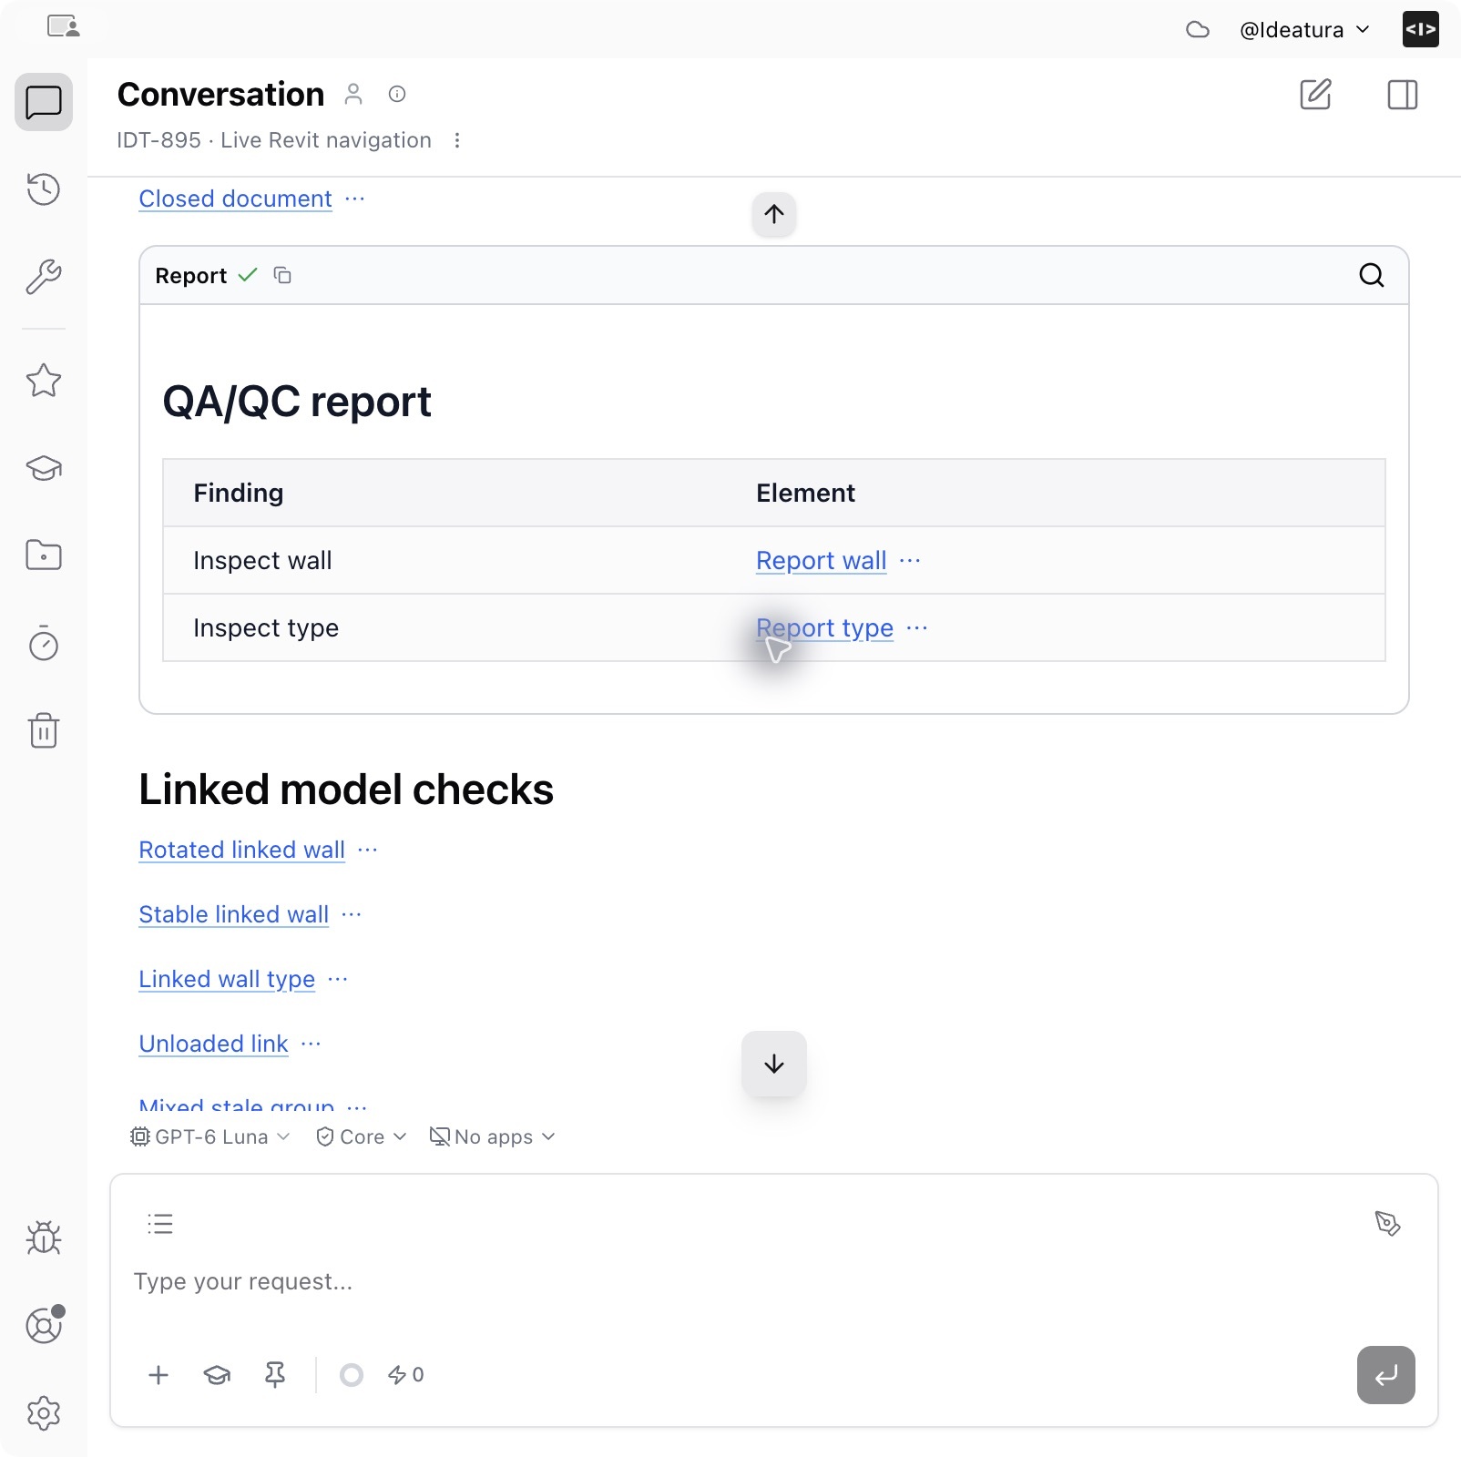The image size is (1461, 1457).
Task: Toggle the circle status indicator in input toolbar
Action: click(351, 1375)
